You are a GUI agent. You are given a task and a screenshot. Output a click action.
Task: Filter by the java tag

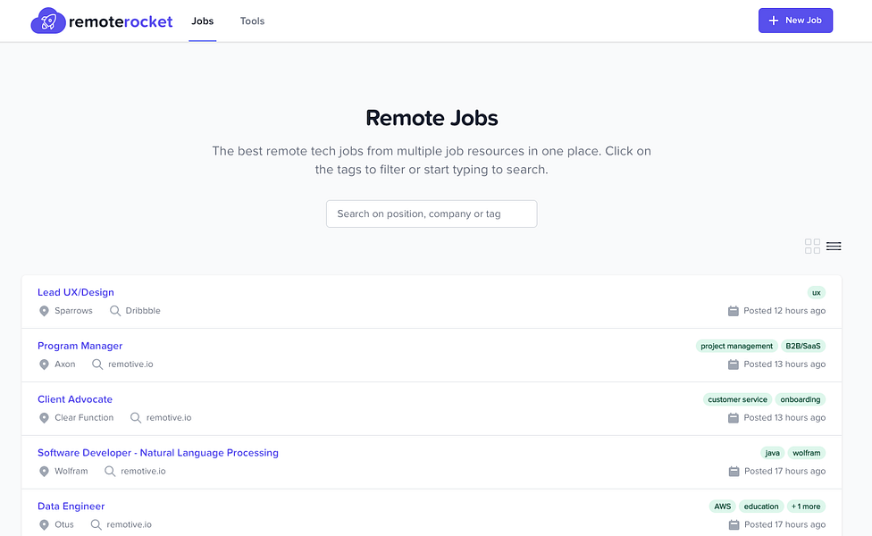pyautogui.click(x=773, y=453)
